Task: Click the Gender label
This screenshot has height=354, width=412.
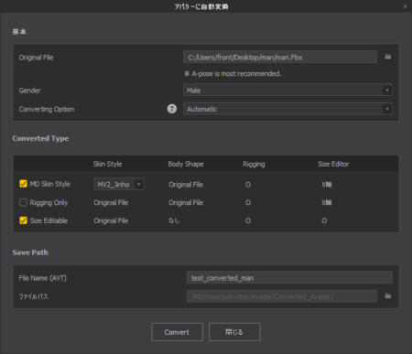Action: [x=29, y=91]
